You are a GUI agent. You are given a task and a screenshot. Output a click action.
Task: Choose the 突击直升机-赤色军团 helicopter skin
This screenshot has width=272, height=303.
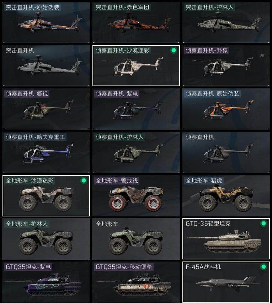[x=136, y=22]
